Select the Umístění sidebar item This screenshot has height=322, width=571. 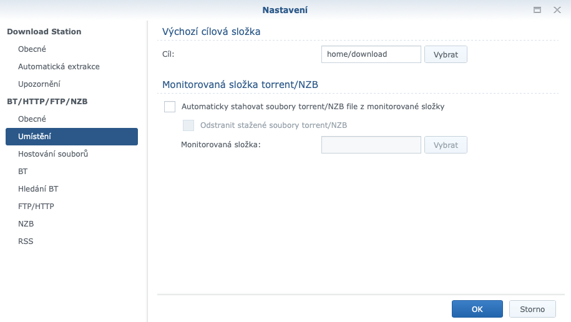click(71, 137)
